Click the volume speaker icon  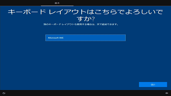(x=167, y=93)
